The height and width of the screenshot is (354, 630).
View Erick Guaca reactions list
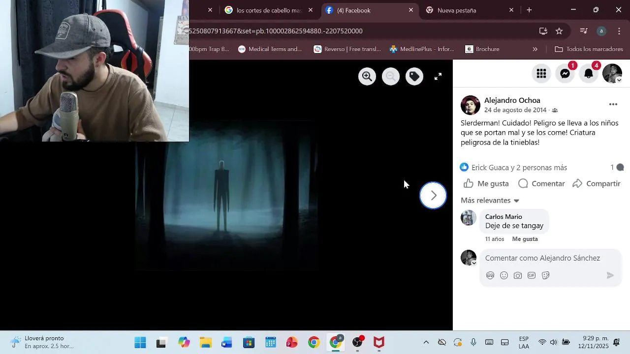point(519,168)
